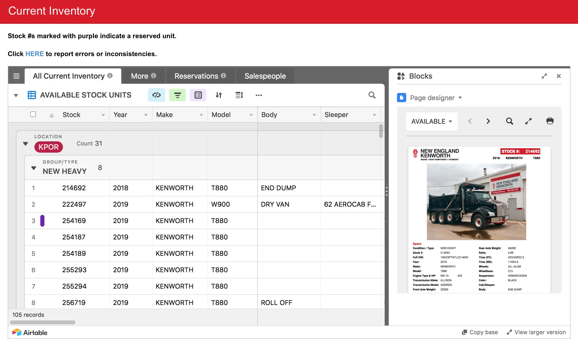Collapse the KPOR location group

pyautogui.click(x=25, y=144)
